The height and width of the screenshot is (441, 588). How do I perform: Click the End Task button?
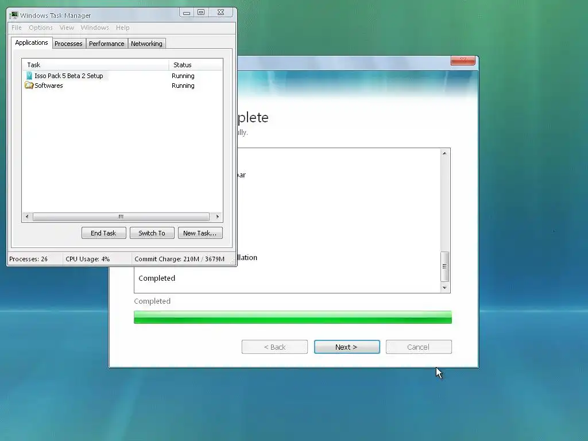point(103,233)
